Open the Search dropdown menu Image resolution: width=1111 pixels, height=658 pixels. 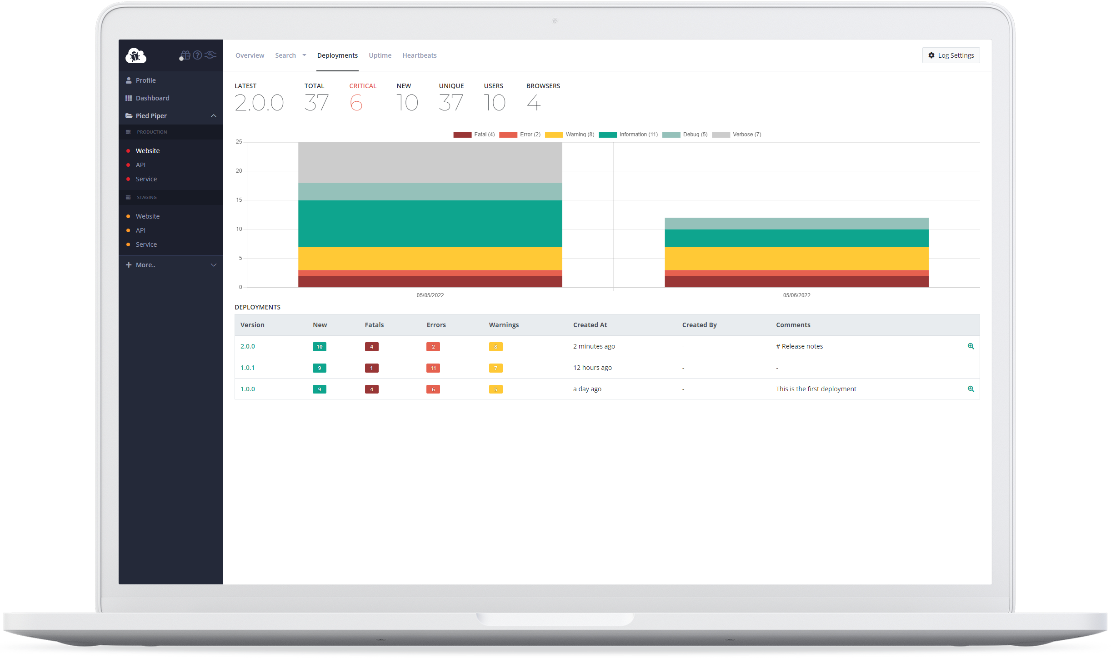coord(290,55)
